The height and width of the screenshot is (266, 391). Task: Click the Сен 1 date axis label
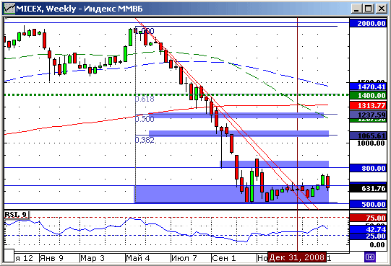click(224, 258)
